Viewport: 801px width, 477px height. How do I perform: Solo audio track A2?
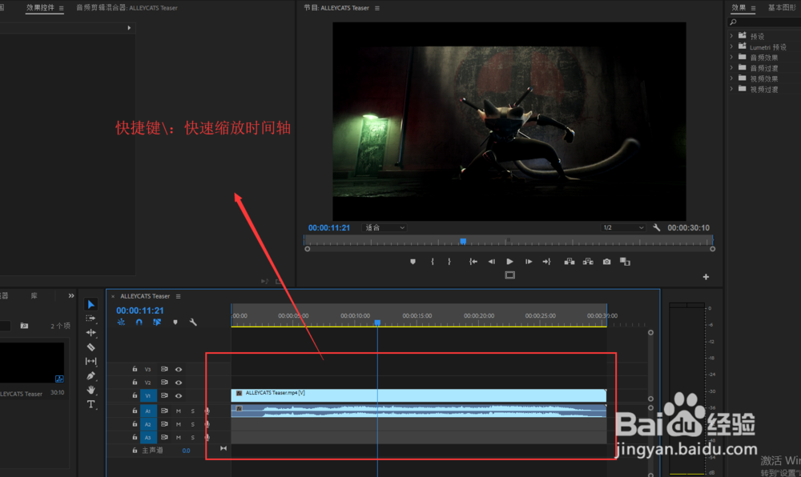tap(192, 424)
